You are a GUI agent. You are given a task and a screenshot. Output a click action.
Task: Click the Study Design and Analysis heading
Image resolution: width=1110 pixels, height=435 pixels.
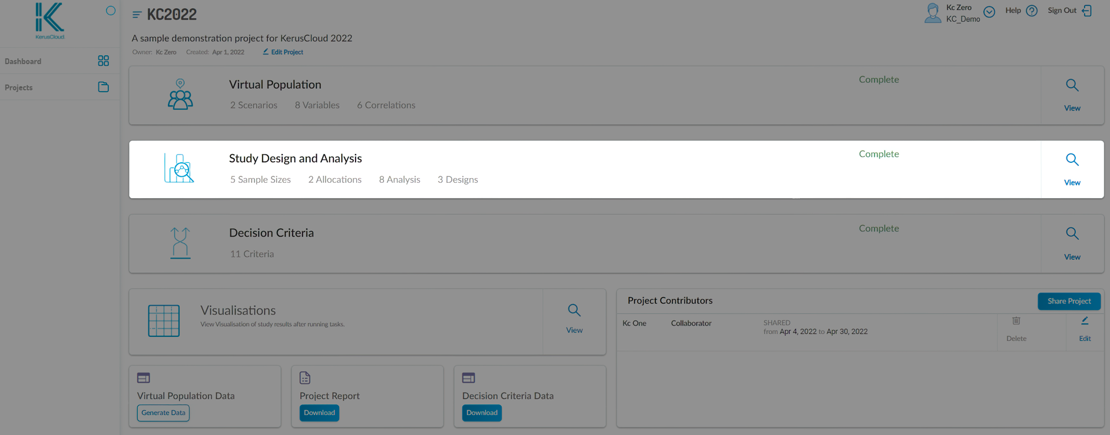[x=296, y=159]
